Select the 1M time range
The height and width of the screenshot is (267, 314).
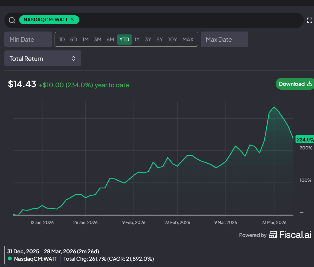pos(85,39)
